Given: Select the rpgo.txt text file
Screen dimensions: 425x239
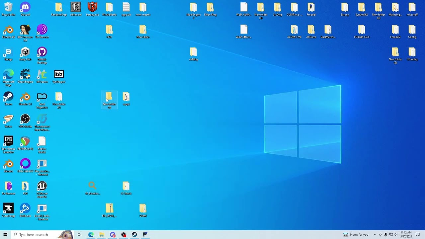Looking at the screenshot, I should 126,9.
